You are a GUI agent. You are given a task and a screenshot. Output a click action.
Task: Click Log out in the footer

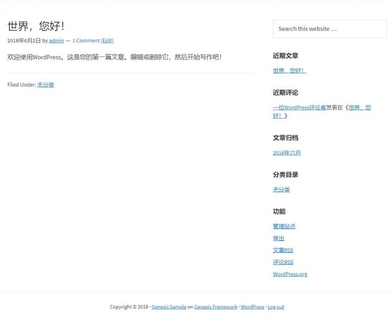point(276,307)
